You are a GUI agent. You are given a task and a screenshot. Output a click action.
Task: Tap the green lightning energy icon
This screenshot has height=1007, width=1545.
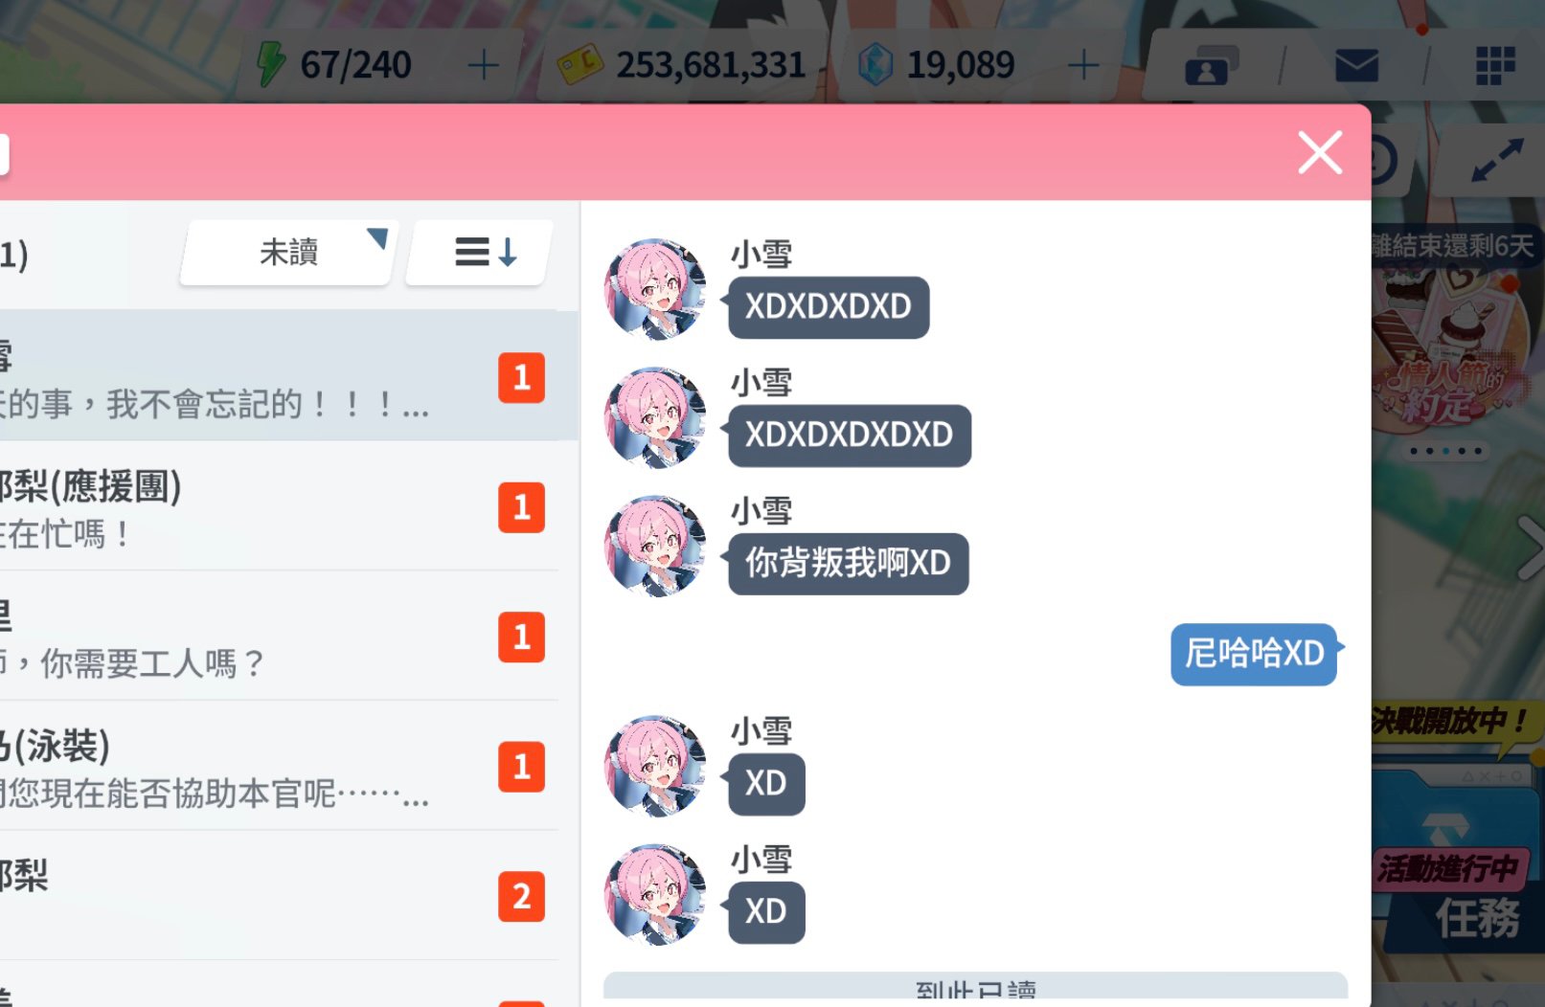271,64
